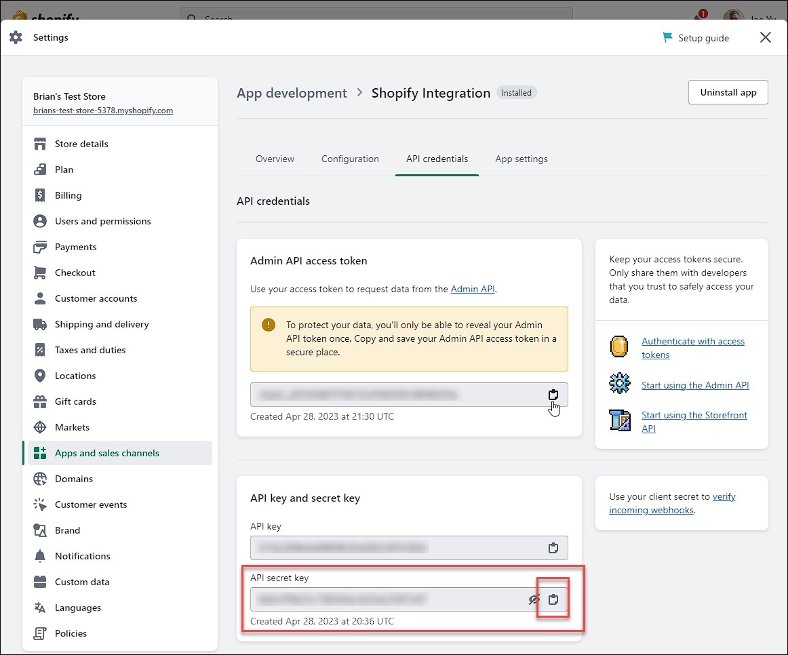Open Authenticate with access tokens link
The width and height of the screenshot is (788, 655).
692,348
